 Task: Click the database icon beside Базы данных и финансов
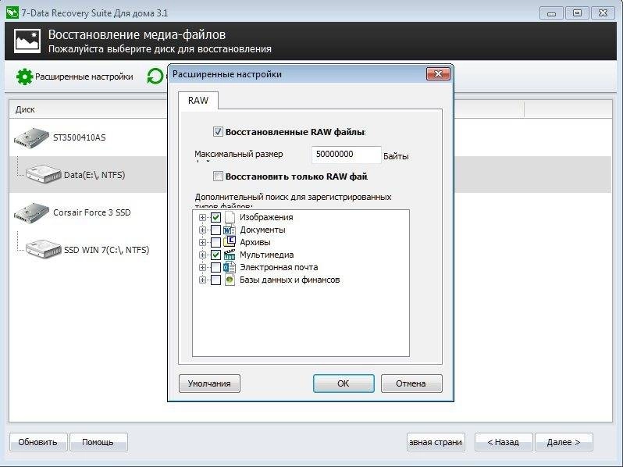230,280
